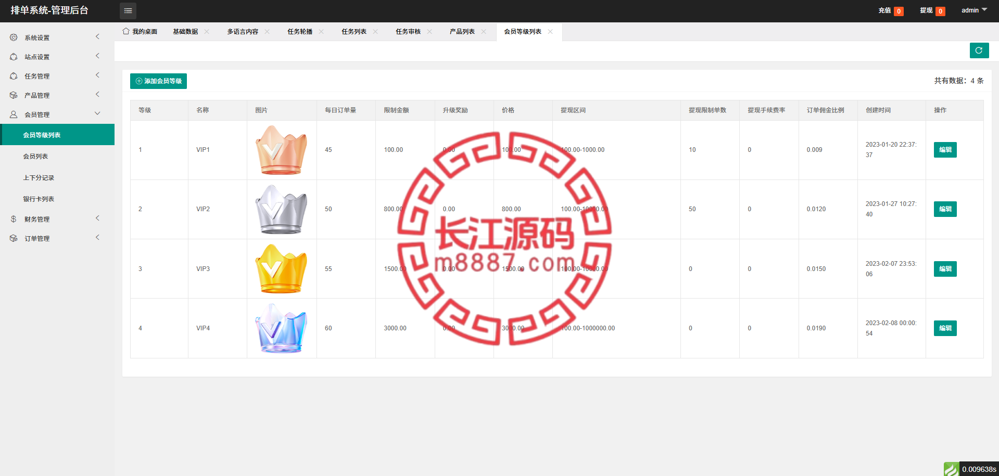
Task: Switch to the 任务轮播 tab
Action: [300, 32]
